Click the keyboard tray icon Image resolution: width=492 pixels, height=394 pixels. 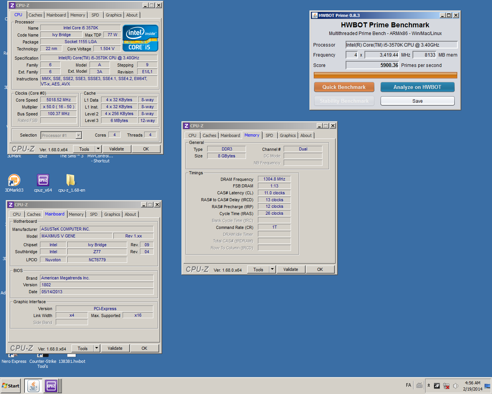(x=419, y=386)
